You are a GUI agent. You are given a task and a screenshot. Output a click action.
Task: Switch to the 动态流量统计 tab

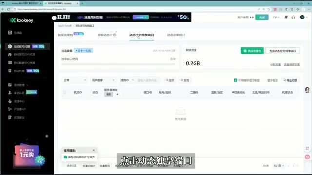[176, 35]
